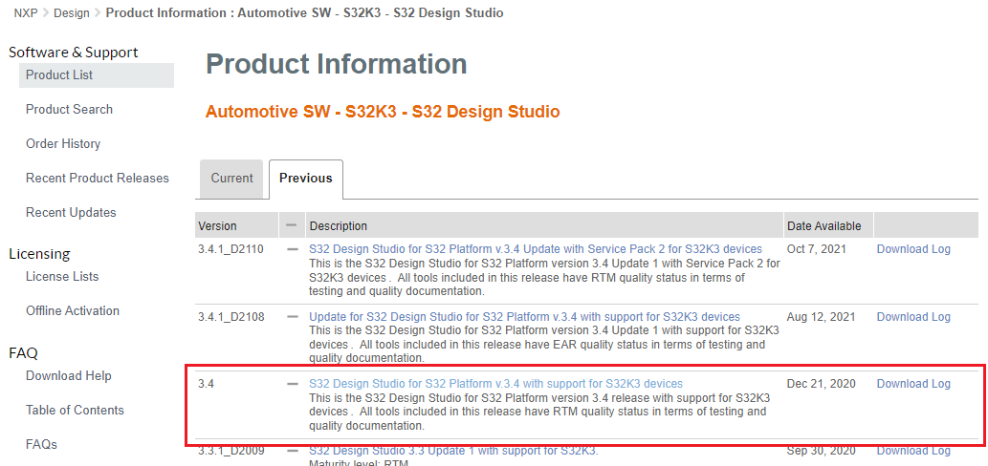Collapse the 3.4.1_D2110 version row
The height and width of the screenshot is (466, 988).
[x=293, y=249]
